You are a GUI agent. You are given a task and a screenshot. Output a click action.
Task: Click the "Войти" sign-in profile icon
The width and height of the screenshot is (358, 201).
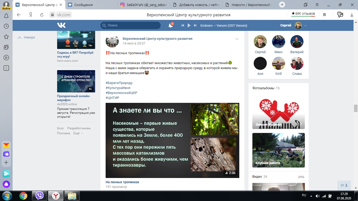click(x=6, y=5)
